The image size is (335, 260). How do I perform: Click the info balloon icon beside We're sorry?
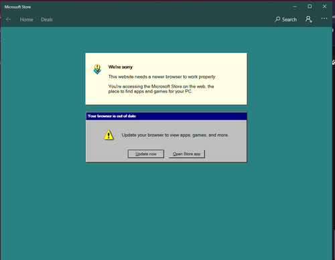click(97, 69)
